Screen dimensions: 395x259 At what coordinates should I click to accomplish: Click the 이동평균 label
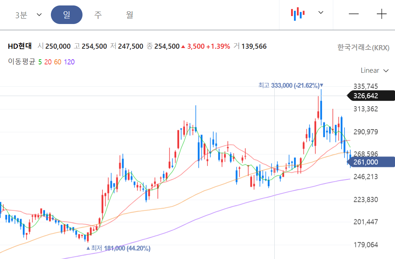click(x=22, y=62)
